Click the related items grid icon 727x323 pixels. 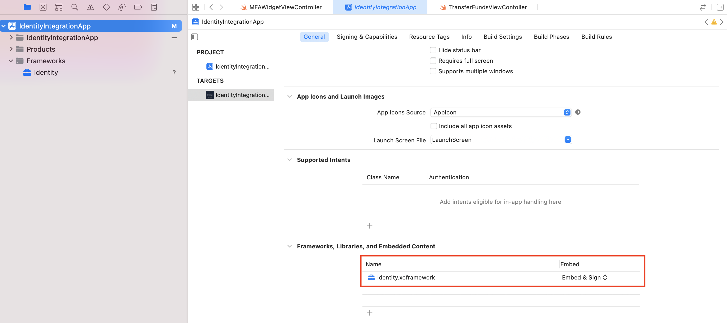tap(196, 7)
